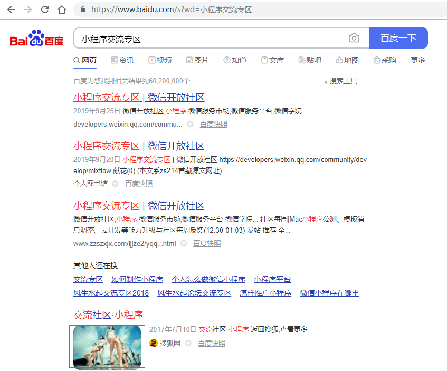Image resolution: width=447 pixels, height=371 pixels.
Task: Open image search with camera icon
Action: click(354, 38)
